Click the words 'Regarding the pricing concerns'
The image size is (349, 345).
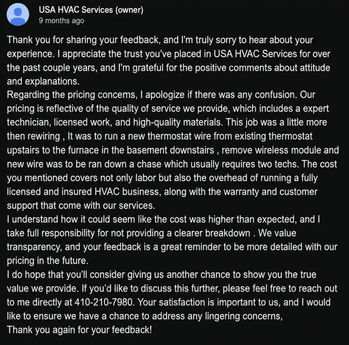click(71, 95)
